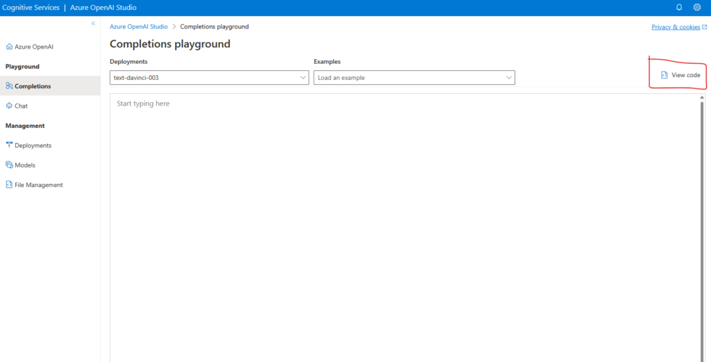Viewport: 711px width, 362px height.
Task: Click the Azure OpenAI Studio breadcrumb link
Action: coord(139,27)
